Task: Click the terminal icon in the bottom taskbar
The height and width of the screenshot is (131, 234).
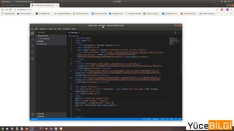Action: click(x=41, y=128)
